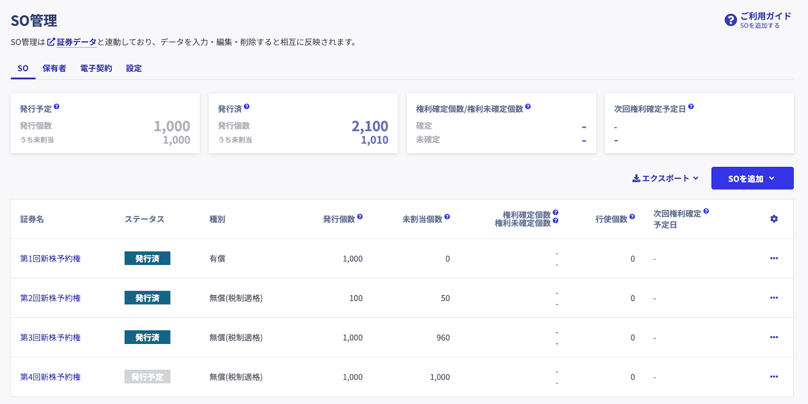Screen dimensions: 808x404
Task: Switch to the 保有者 tab
Action: pos(54,69)
